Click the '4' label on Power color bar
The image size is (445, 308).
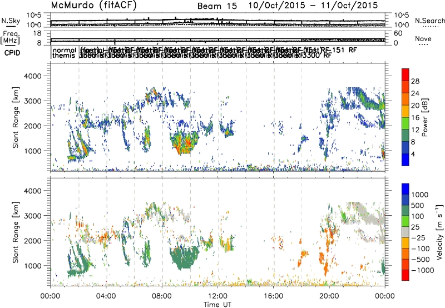(x=413, y=154)
